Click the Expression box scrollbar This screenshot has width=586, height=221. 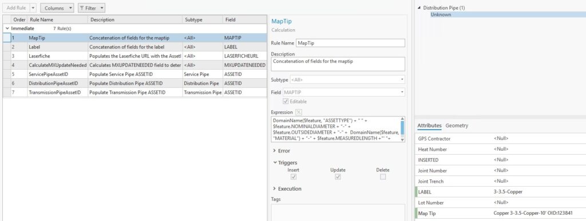pyautogui.click(x=402, y=127)
